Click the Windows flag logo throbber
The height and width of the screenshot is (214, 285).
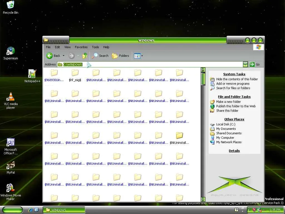click(259, 47)
